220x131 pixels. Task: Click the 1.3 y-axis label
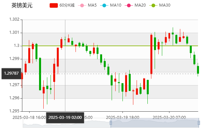click(16, 46)
